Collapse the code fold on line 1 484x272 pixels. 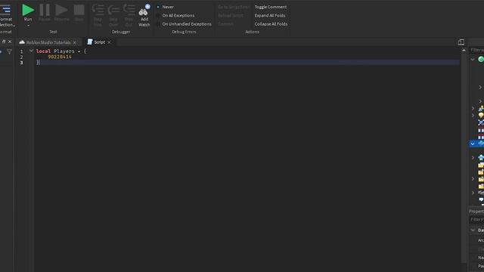[31, 51]
